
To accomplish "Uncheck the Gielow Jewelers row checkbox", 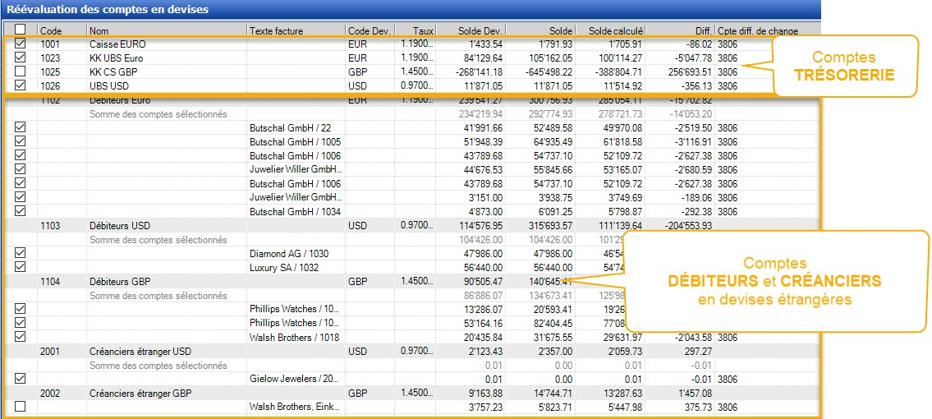I will point(21,379).
